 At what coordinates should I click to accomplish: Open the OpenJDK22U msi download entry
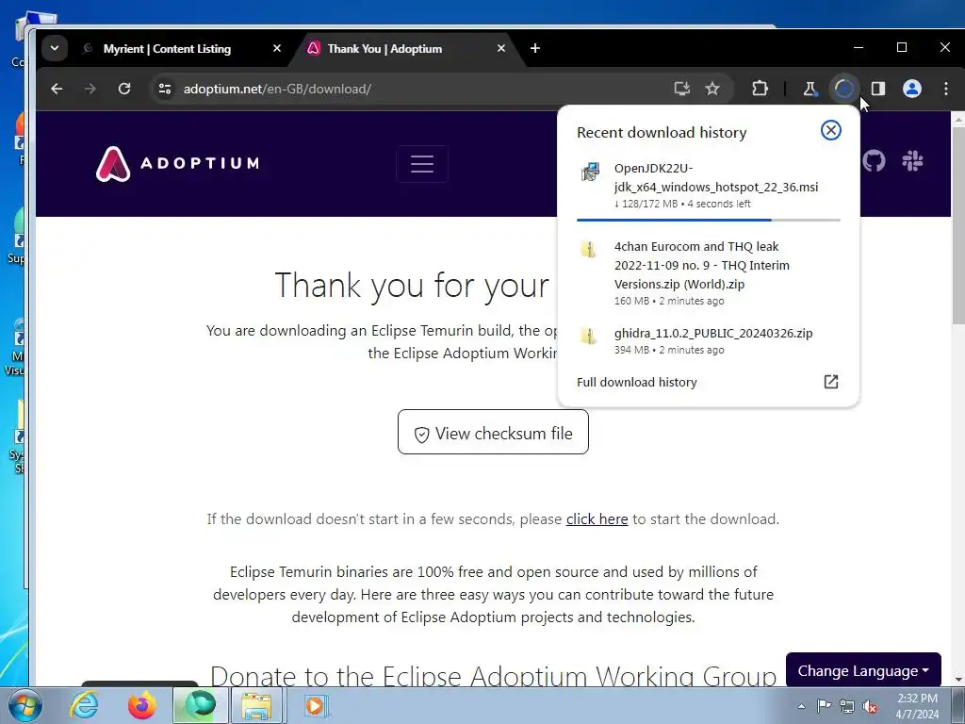click(x=708, y=186)
